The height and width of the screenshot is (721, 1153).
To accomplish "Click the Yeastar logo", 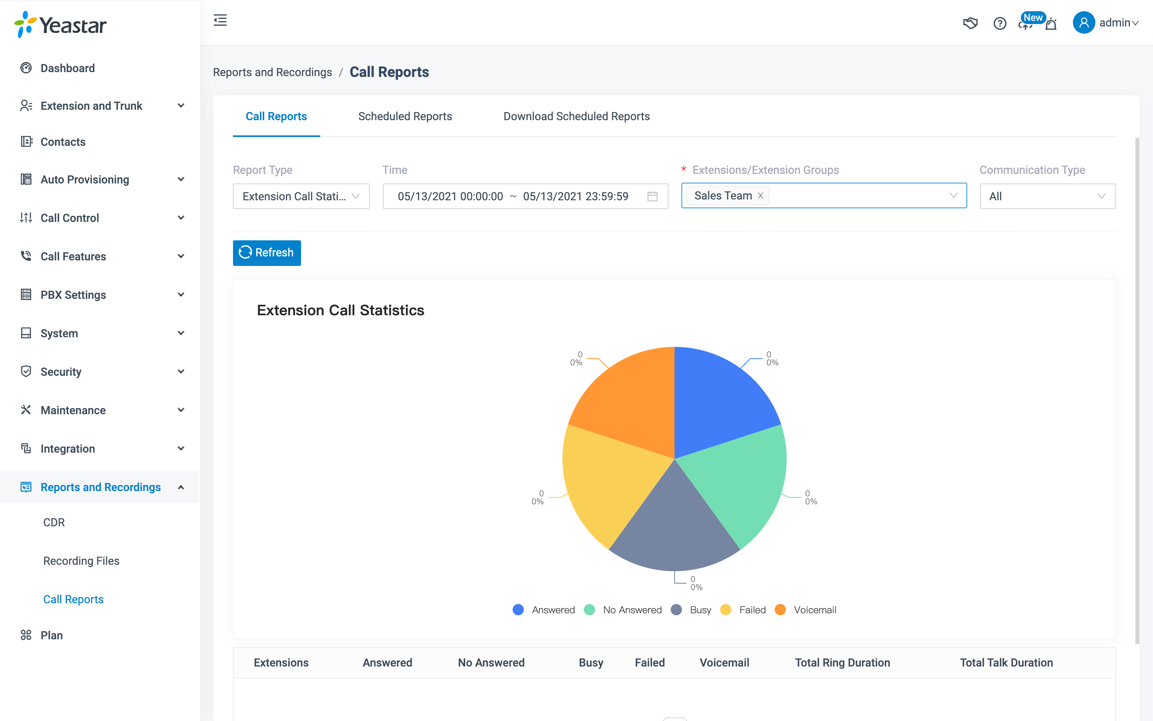I will point(60,24).
